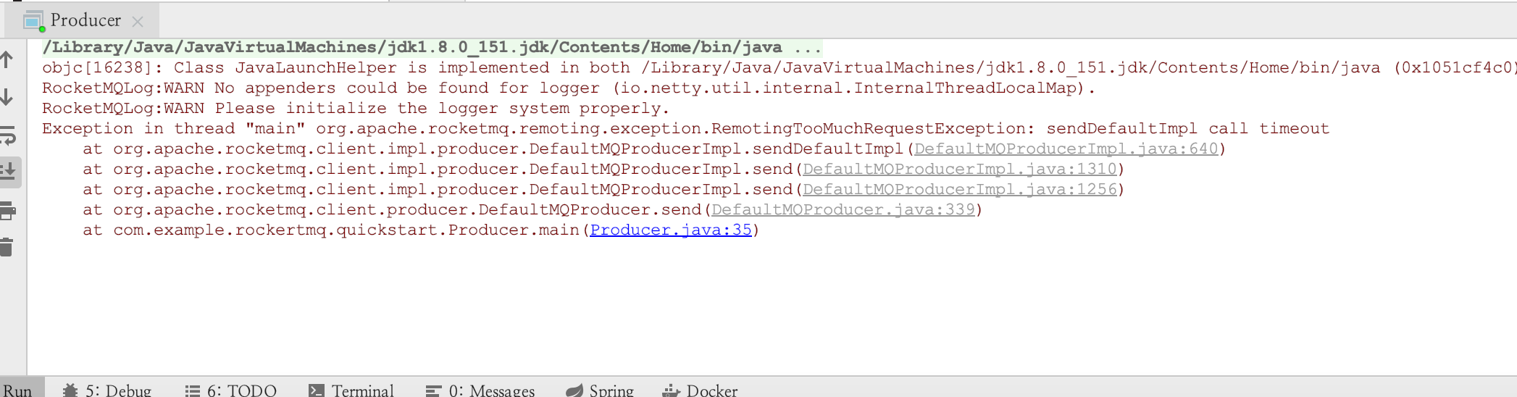The width and height of the screenshot is (1517, 397).
Task: Open the Terminal tool window
Action: pos(352,390)
